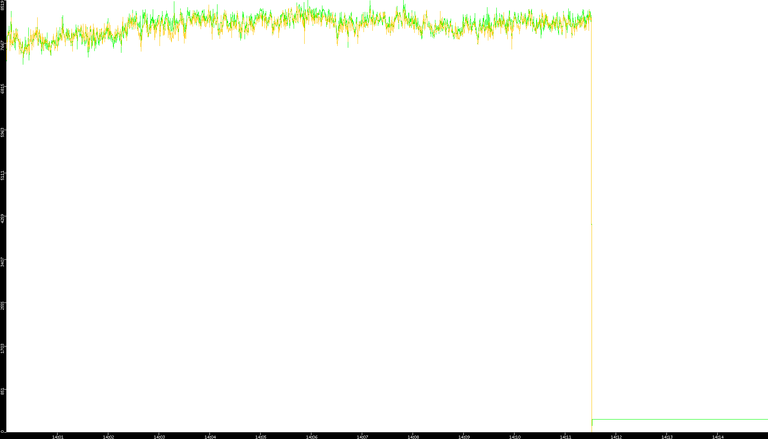The image size is (768, 439).
Task: Click the 6815 y-axis label
Action: pyautogui.click(x=3, y=89)
